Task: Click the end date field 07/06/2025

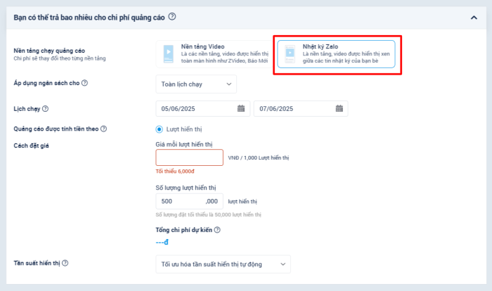Action: point(301,109)
